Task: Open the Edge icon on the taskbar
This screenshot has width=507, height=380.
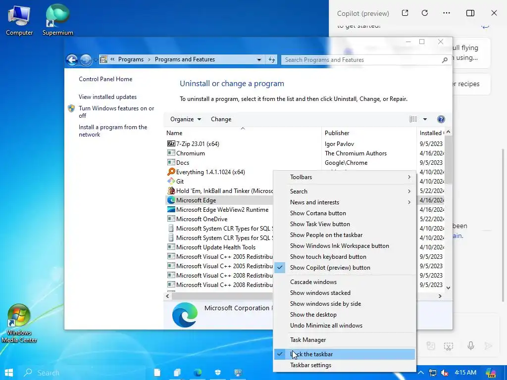Action: coord(198,373)
